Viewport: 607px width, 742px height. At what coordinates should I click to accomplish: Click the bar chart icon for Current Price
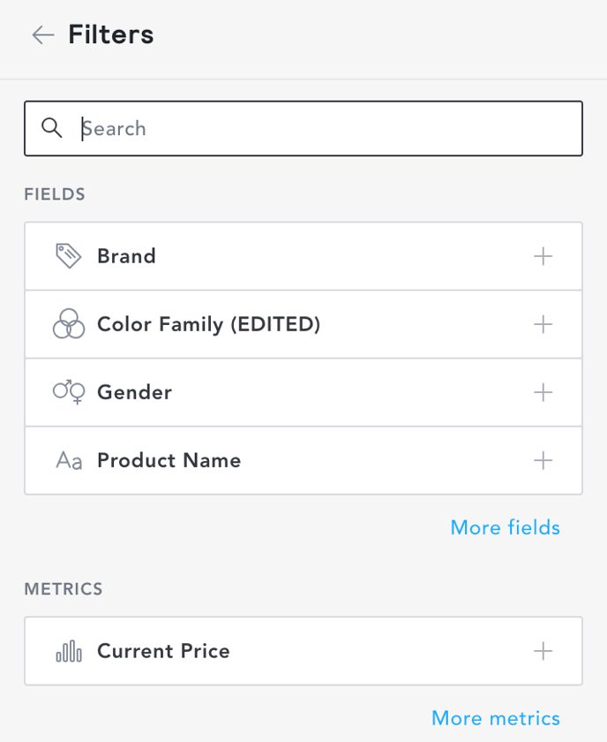coord(69,651)
